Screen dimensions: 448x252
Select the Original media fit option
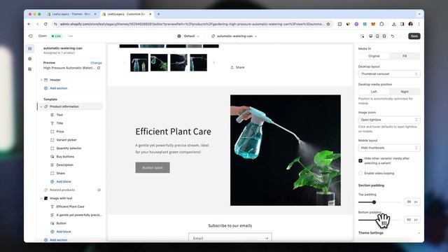click(374, 56)
